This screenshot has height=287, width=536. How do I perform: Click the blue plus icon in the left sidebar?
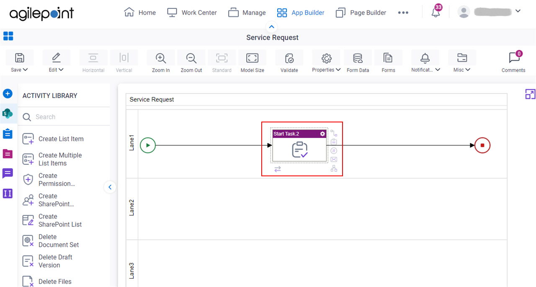pyautogui.click(x=8, y=94)
